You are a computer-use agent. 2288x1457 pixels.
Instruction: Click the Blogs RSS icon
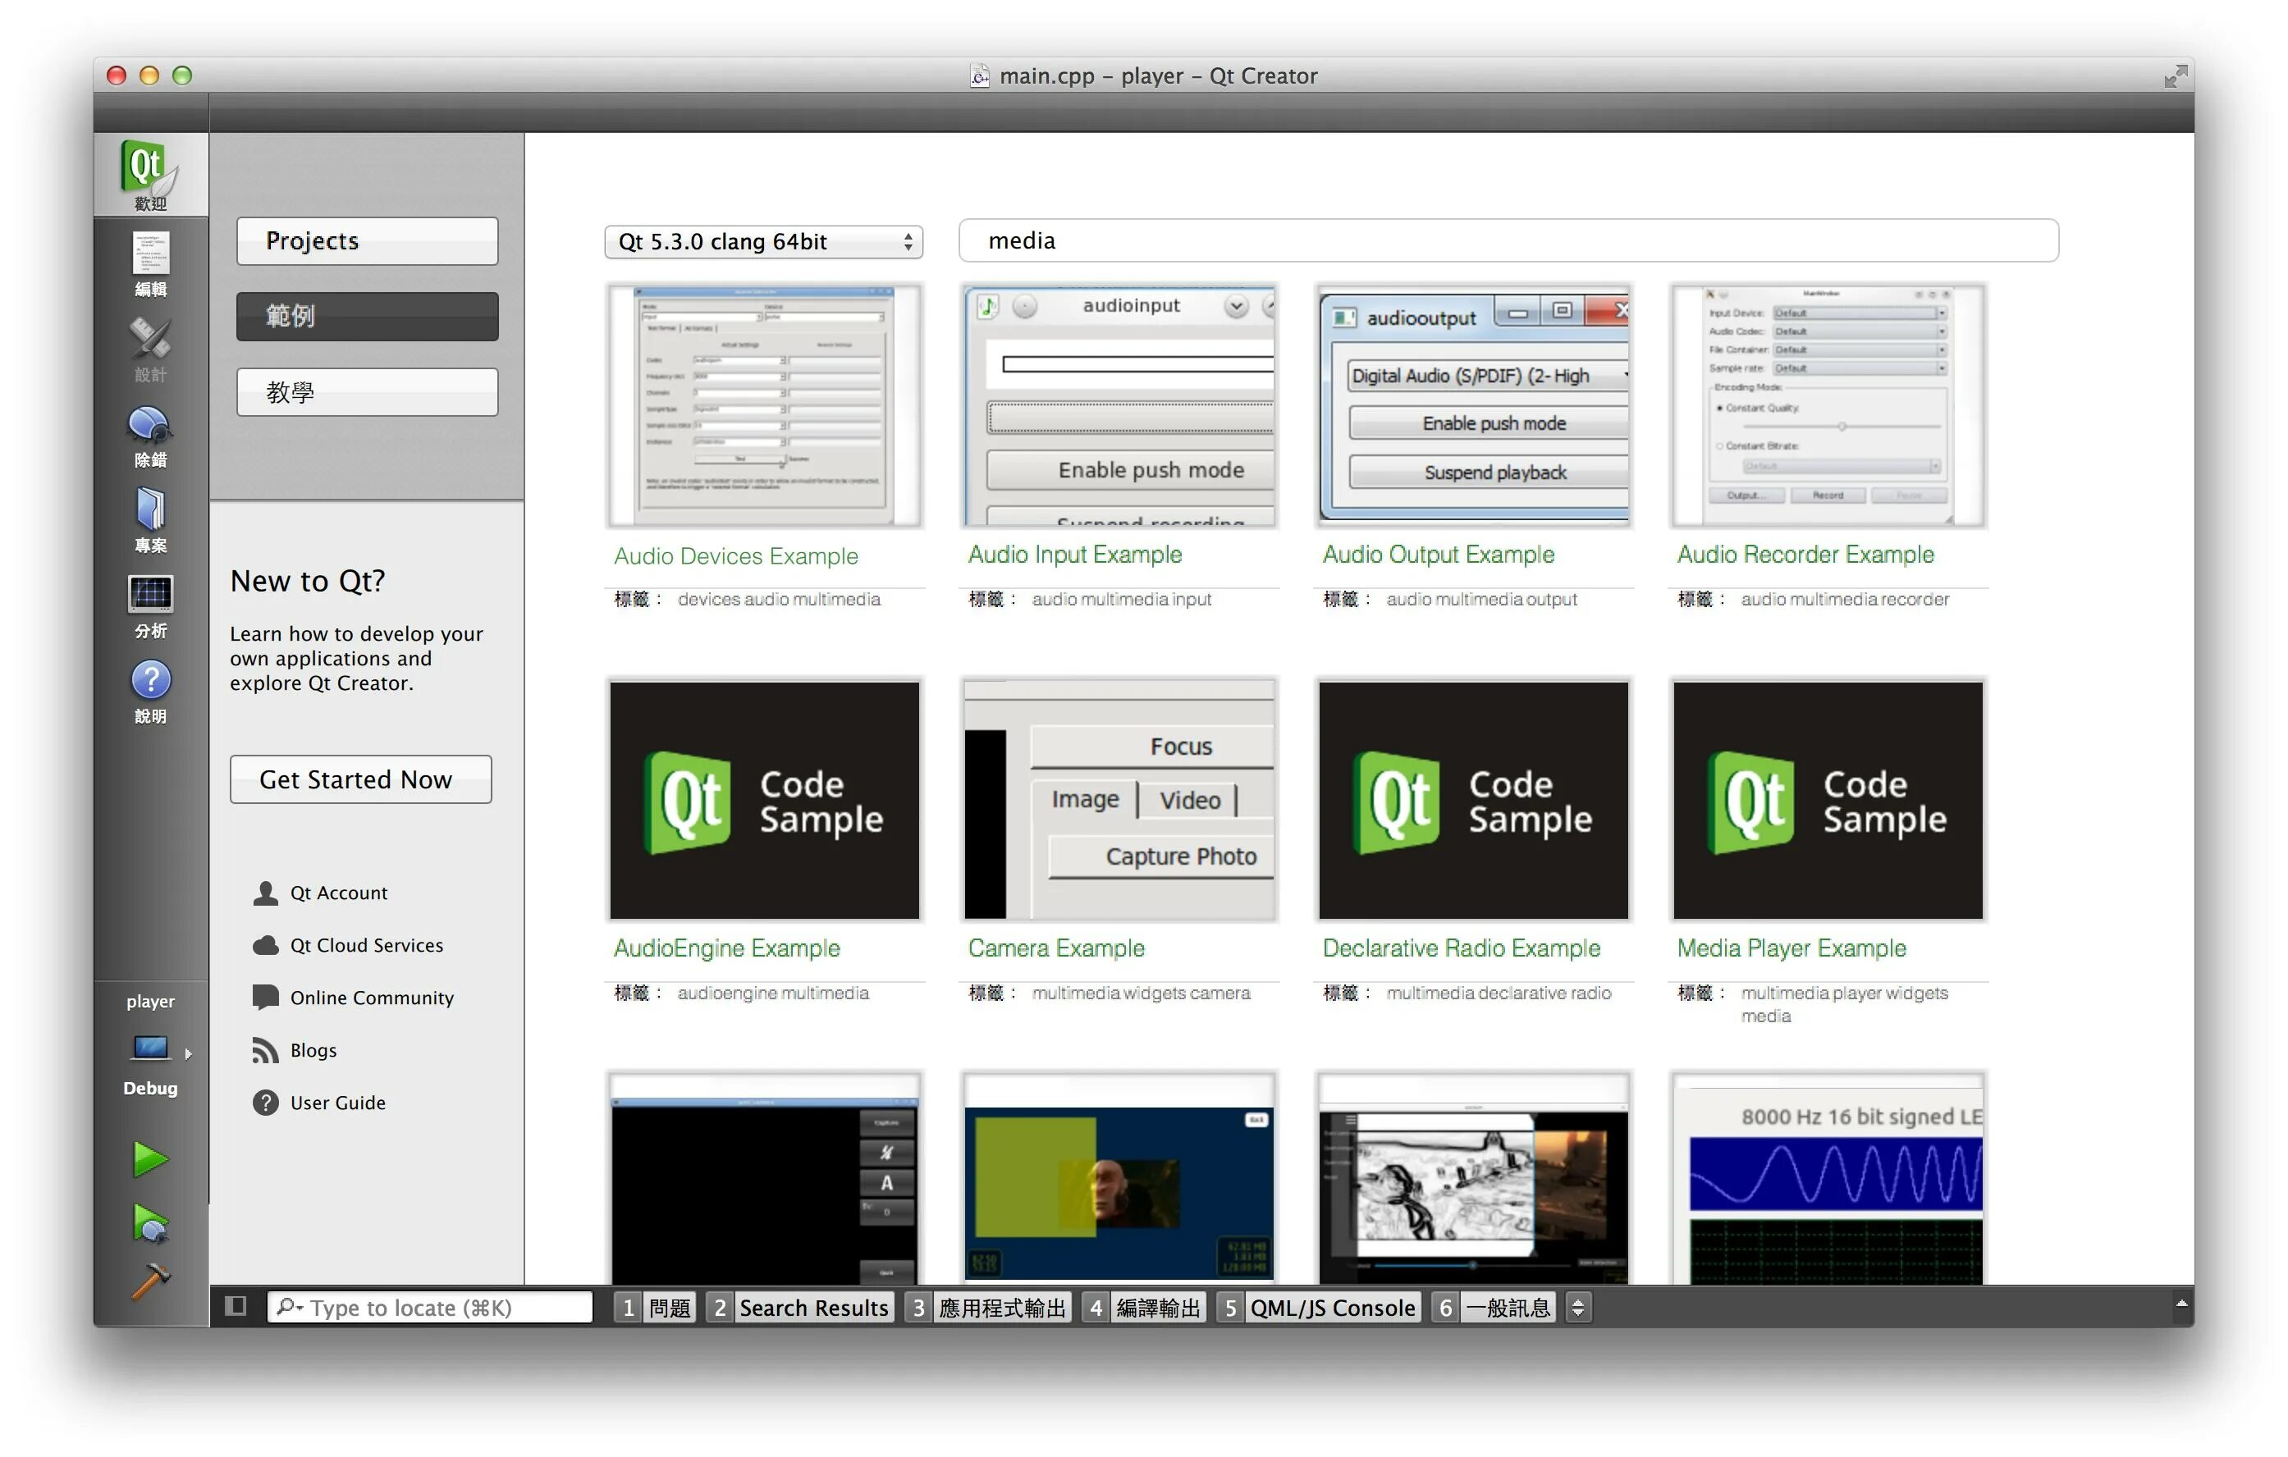tap(265, 1049)
